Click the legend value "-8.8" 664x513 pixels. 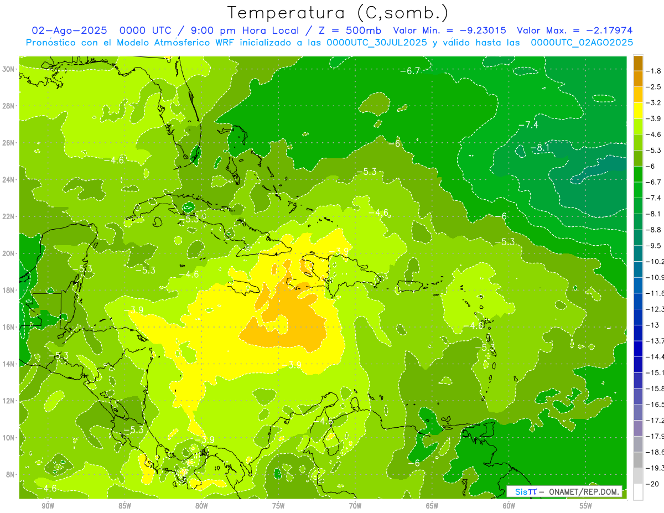(654, 230)
